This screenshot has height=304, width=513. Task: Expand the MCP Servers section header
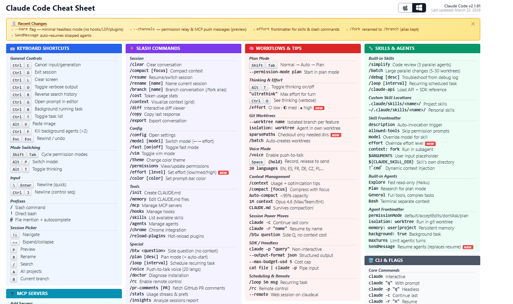(64, 293)
